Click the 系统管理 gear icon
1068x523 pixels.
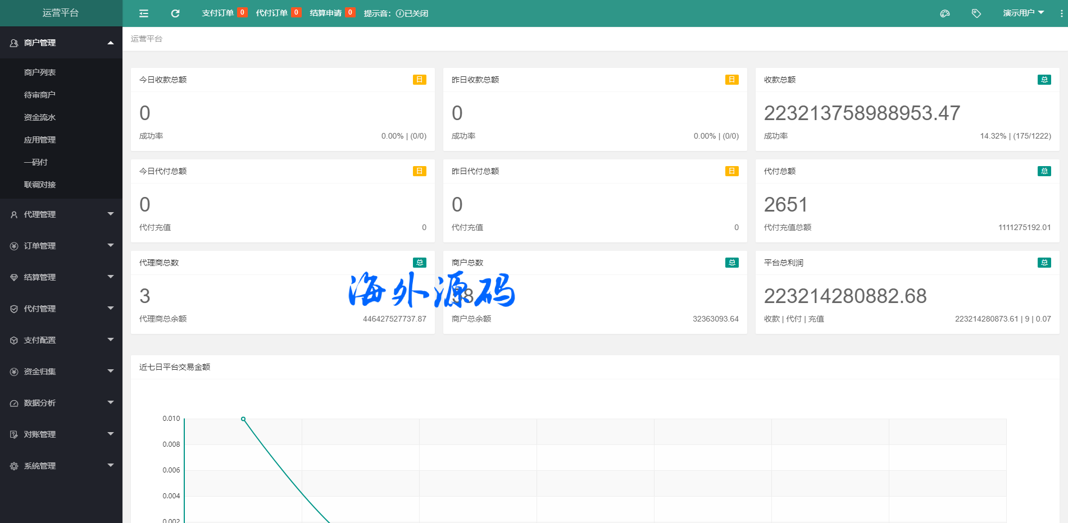pos(14,466)
